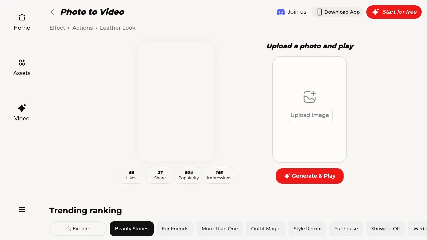Click the image upload icon in the dropzone
This screenshot has height=240, width=427.
(x=310, y=97)
